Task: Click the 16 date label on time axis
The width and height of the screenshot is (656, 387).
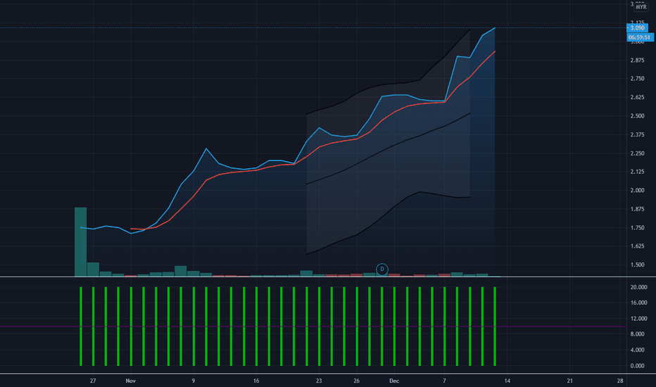Action: coord(256,381)
